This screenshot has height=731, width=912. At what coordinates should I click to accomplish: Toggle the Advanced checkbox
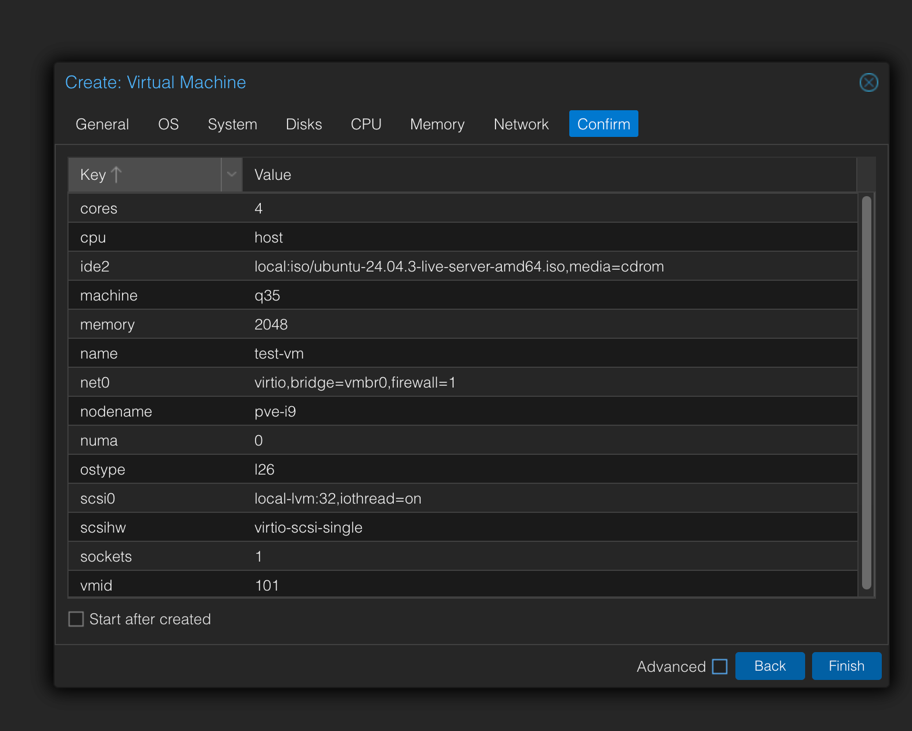point(720,667)
